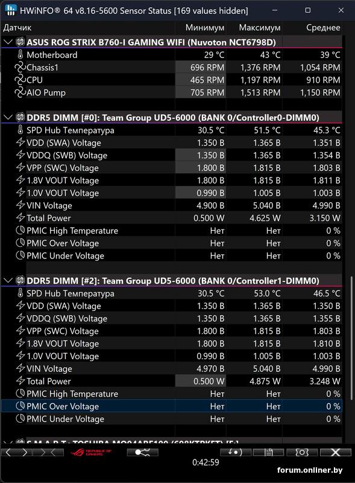355x483 pixels.
Task: Click the Минимум column header
Action: [201, 28]
